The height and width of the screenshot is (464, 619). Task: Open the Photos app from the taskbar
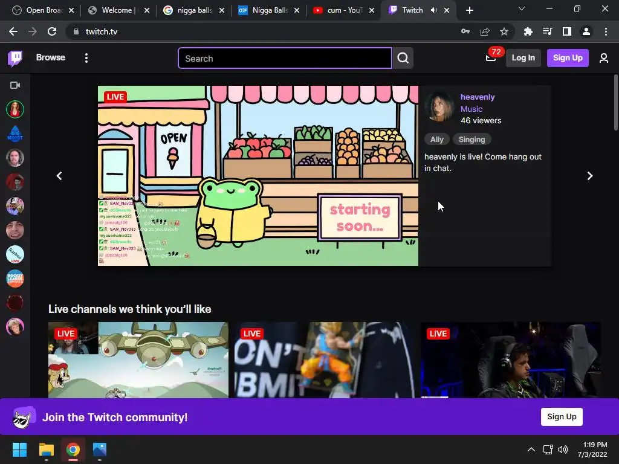100,449
